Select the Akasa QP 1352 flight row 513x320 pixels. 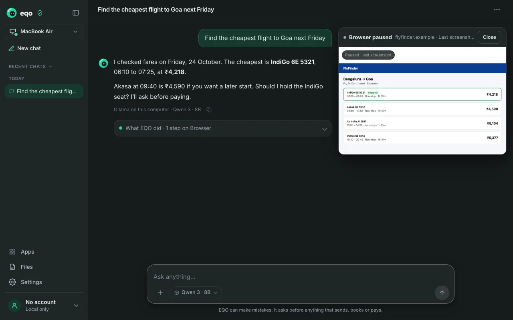point(422,109)
